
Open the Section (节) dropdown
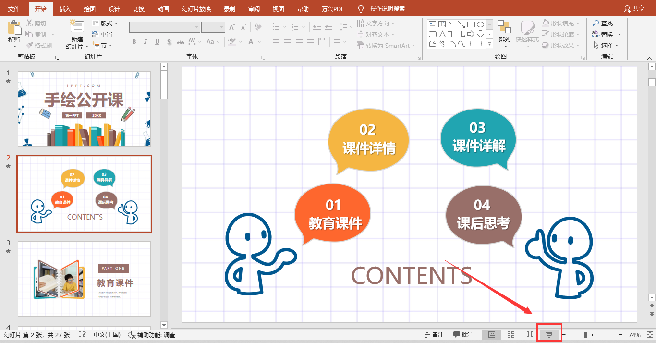(x=102, y=45)
